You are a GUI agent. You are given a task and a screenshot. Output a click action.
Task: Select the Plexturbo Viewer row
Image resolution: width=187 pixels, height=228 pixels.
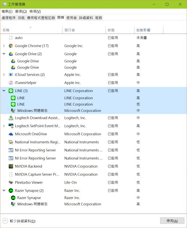point(94,183)
